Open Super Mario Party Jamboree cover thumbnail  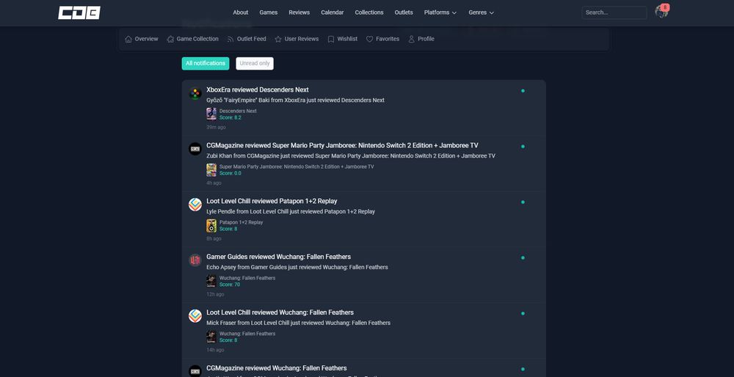(211, 169)
